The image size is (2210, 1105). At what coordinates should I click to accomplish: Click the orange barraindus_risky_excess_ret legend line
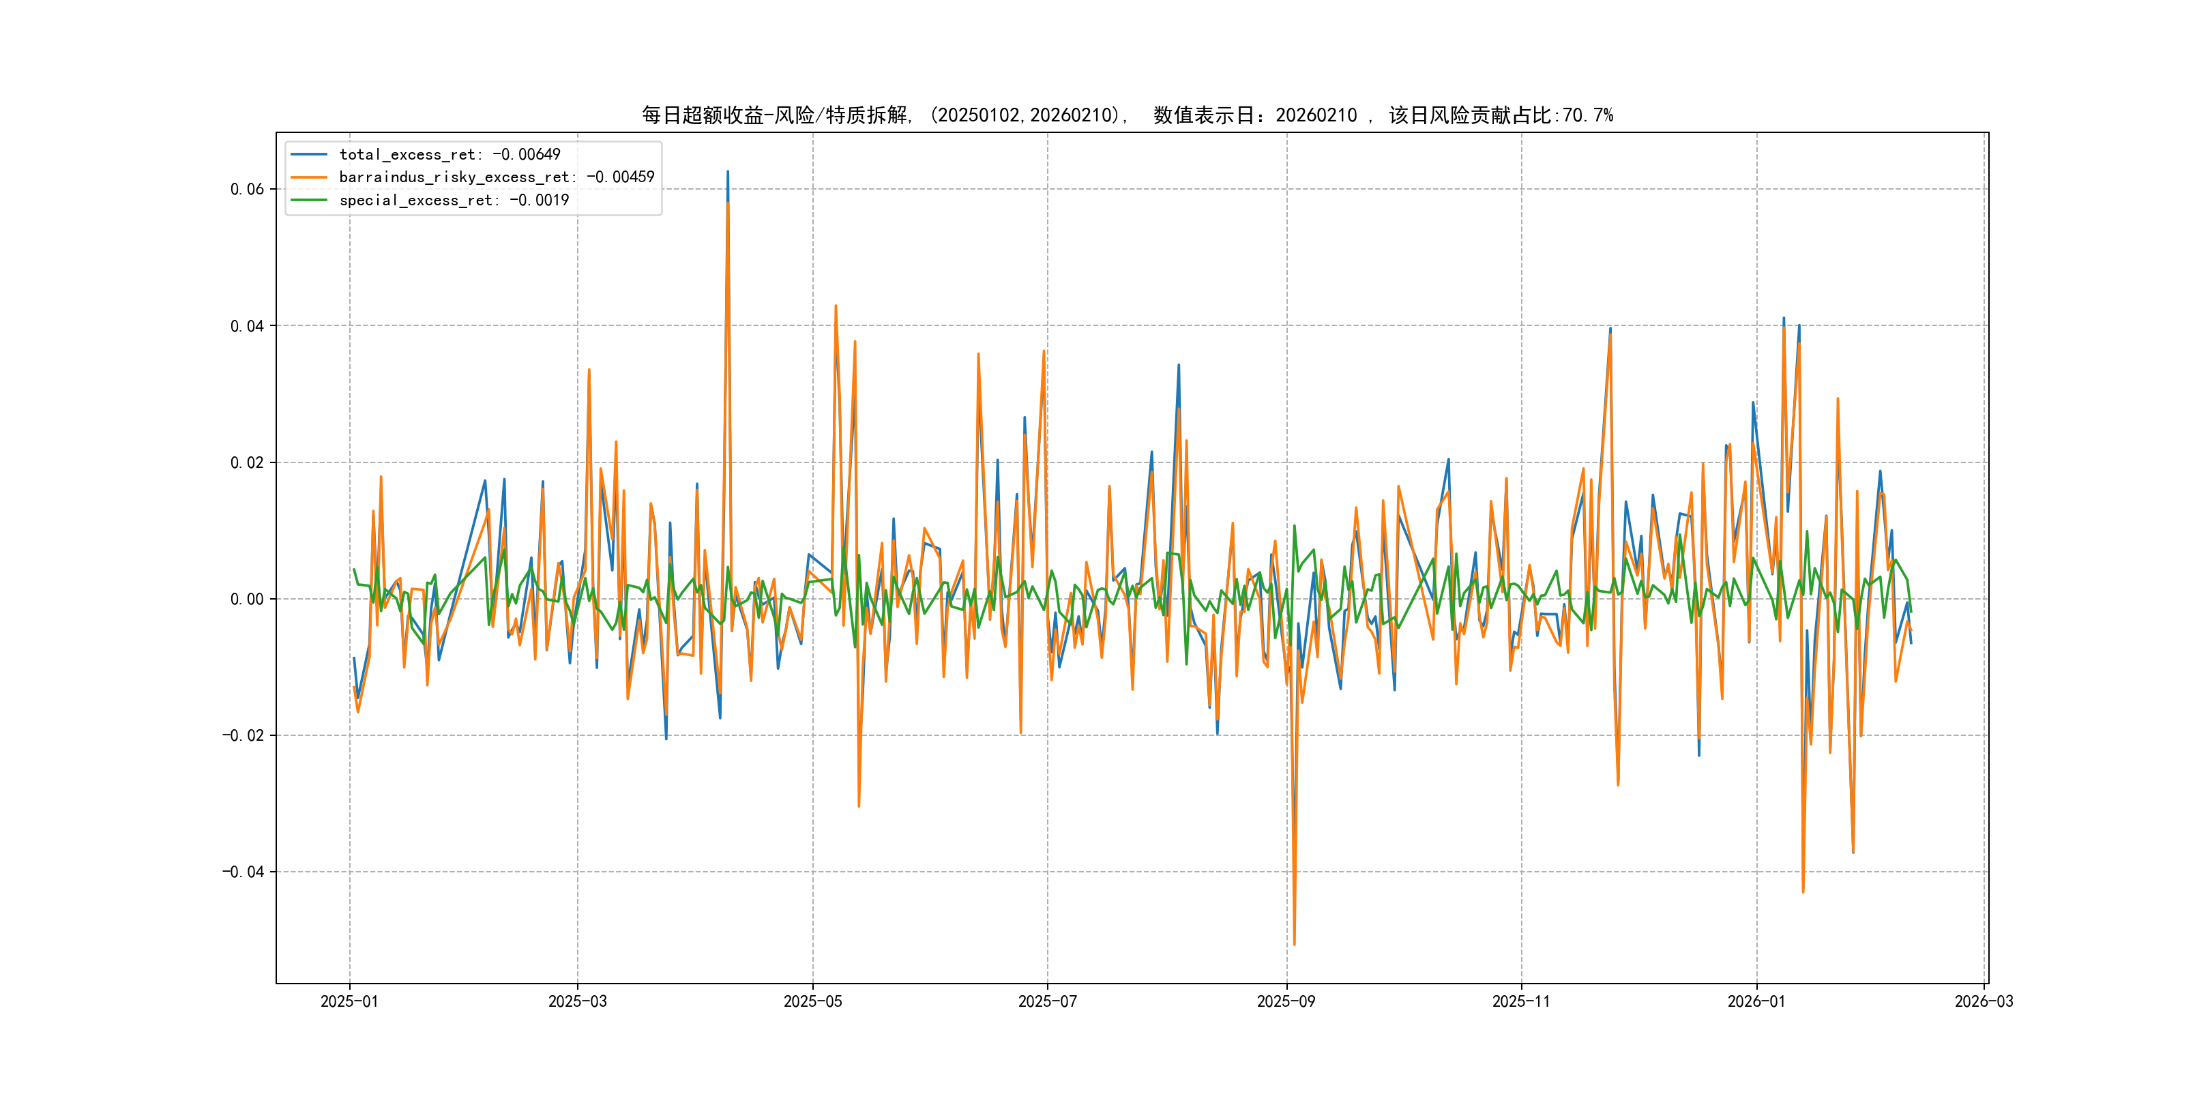309,177
